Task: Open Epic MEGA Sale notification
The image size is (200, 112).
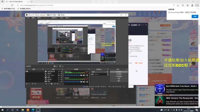Action: coord(176,89)
